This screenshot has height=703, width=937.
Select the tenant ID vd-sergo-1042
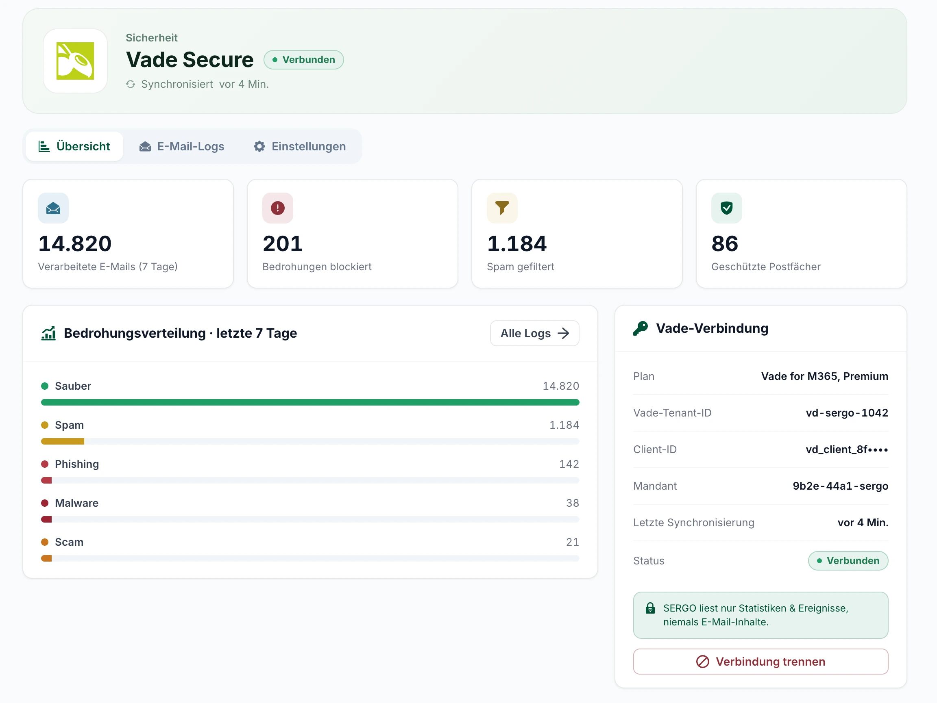847,413
